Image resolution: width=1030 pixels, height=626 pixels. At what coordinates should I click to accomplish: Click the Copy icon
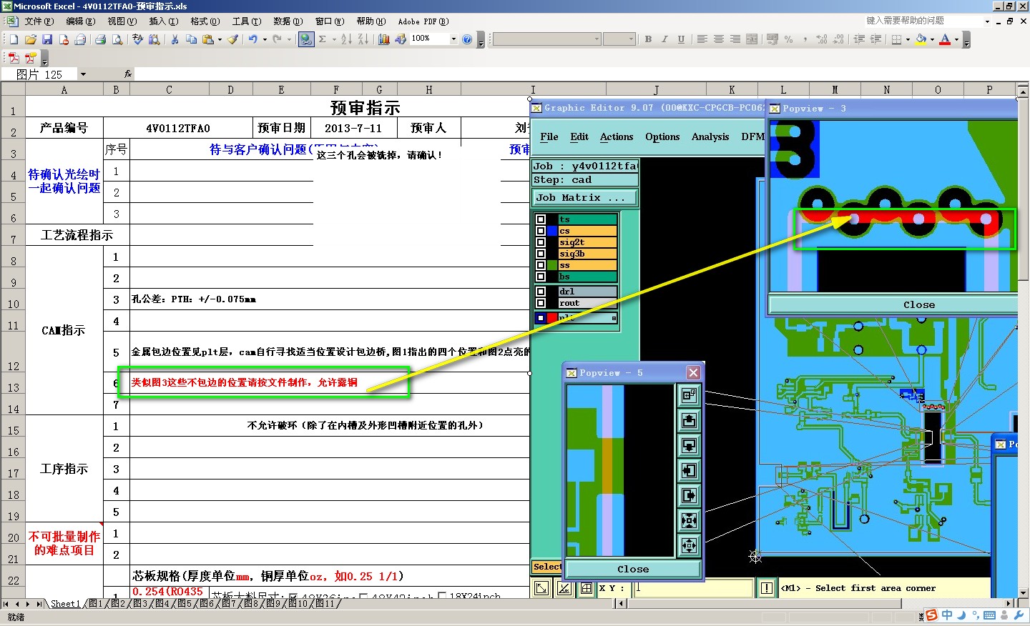click(191, 39)
